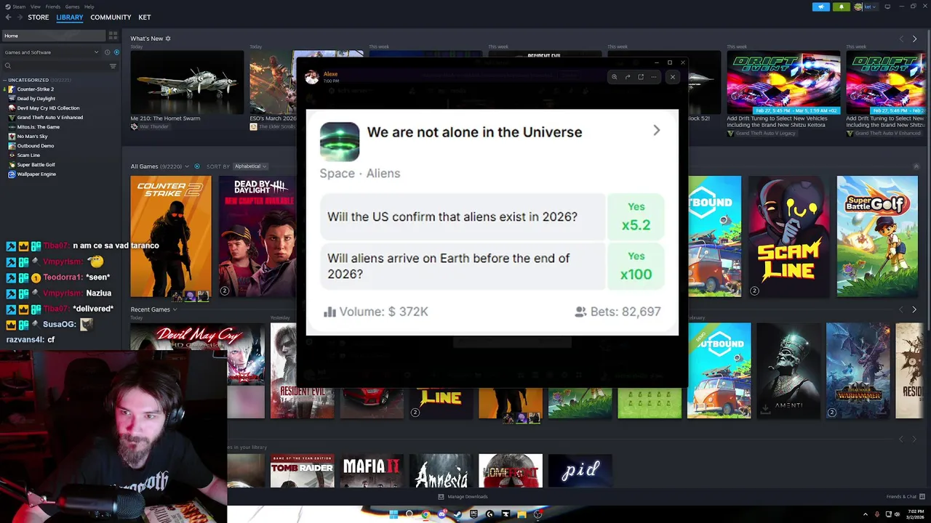Open Mafia II cover in bottom shelf
The width and height of the screenshot is (931, 523).
372,471
